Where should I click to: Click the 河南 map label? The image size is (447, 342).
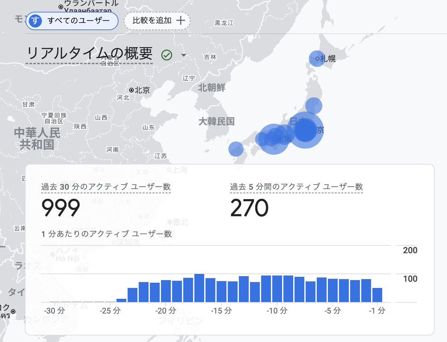(112, 150)
